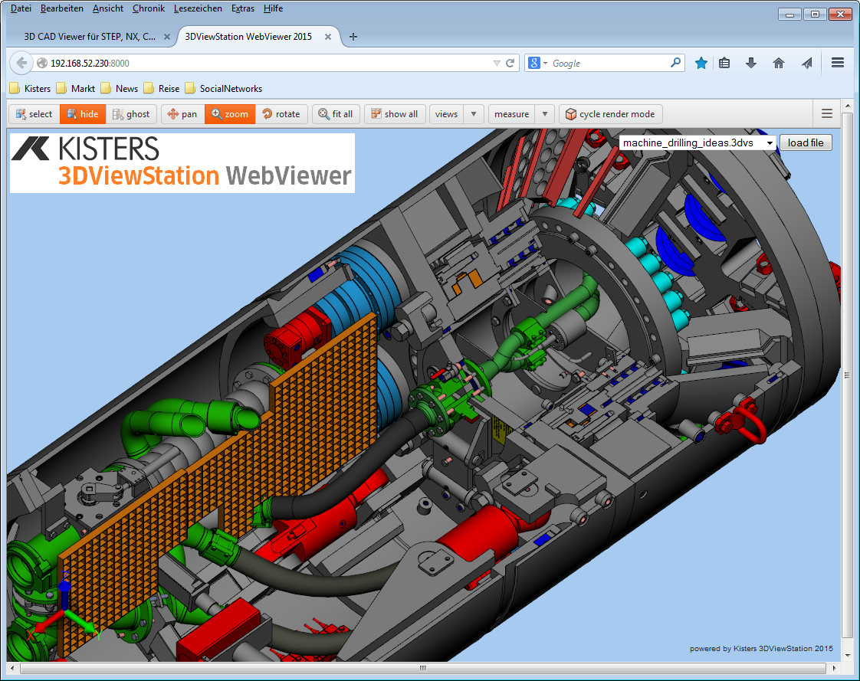The width and height of the screenshot is (860, 681).
Task: Click the 'powered by Kisters 3DViewStation 2015' text
Action: pyautogui.click(x=761, y=649)
